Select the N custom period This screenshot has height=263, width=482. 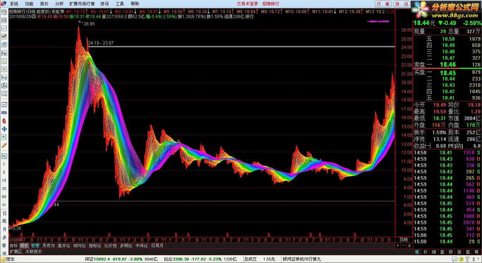point(4,205)
